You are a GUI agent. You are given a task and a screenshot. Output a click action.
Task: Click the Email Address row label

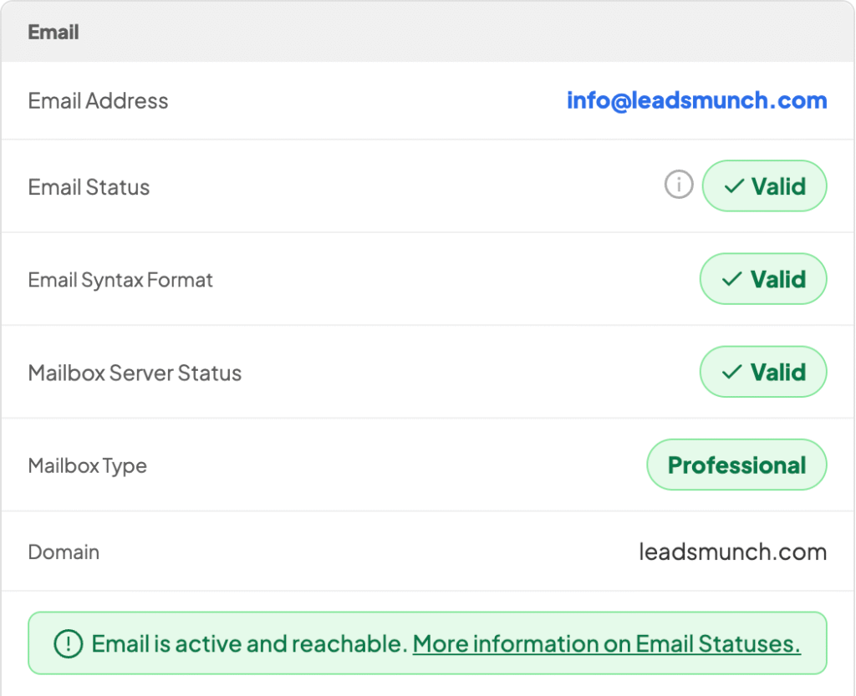98,101
